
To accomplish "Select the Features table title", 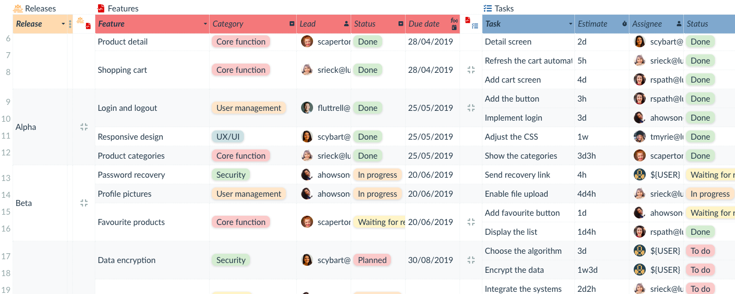I will [x=123, y=8].
